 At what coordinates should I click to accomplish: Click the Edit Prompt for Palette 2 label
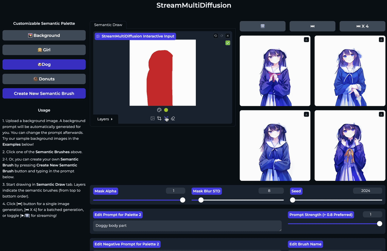click(x=118, y=215)
